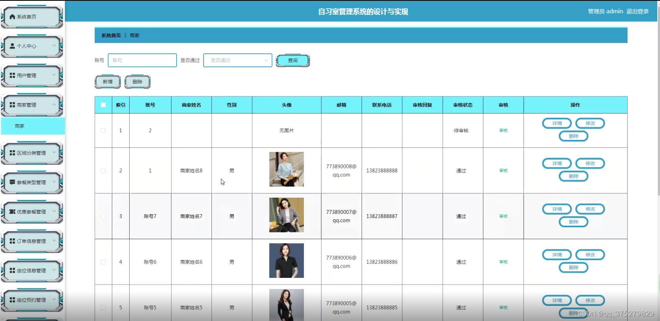Click 管理员 admin text in header
Viewport: 660px width, 321px height.
[605, 11]
